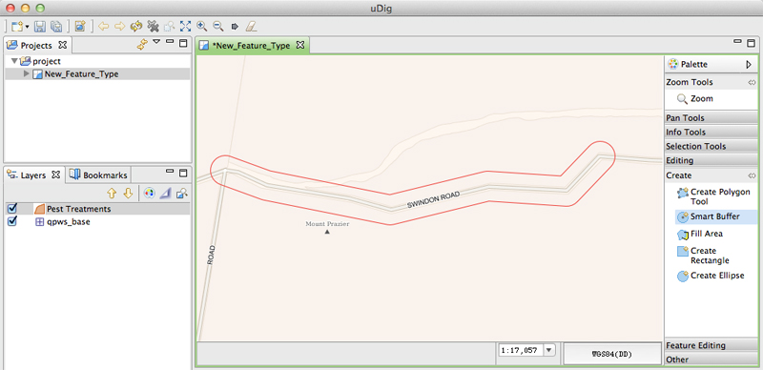Image resolution: width=763 pixels, height=370 pixels.
Task: Select the New_Feature_Type editor tab
Action: [x=252, y=46]
